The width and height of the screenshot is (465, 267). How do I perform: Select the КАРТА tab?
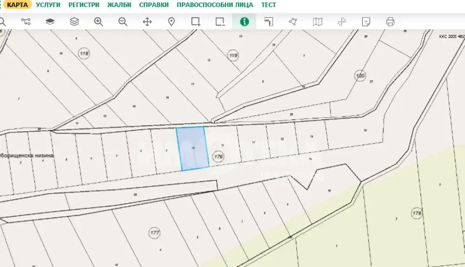pyautogui.click(x=18, y=5)
